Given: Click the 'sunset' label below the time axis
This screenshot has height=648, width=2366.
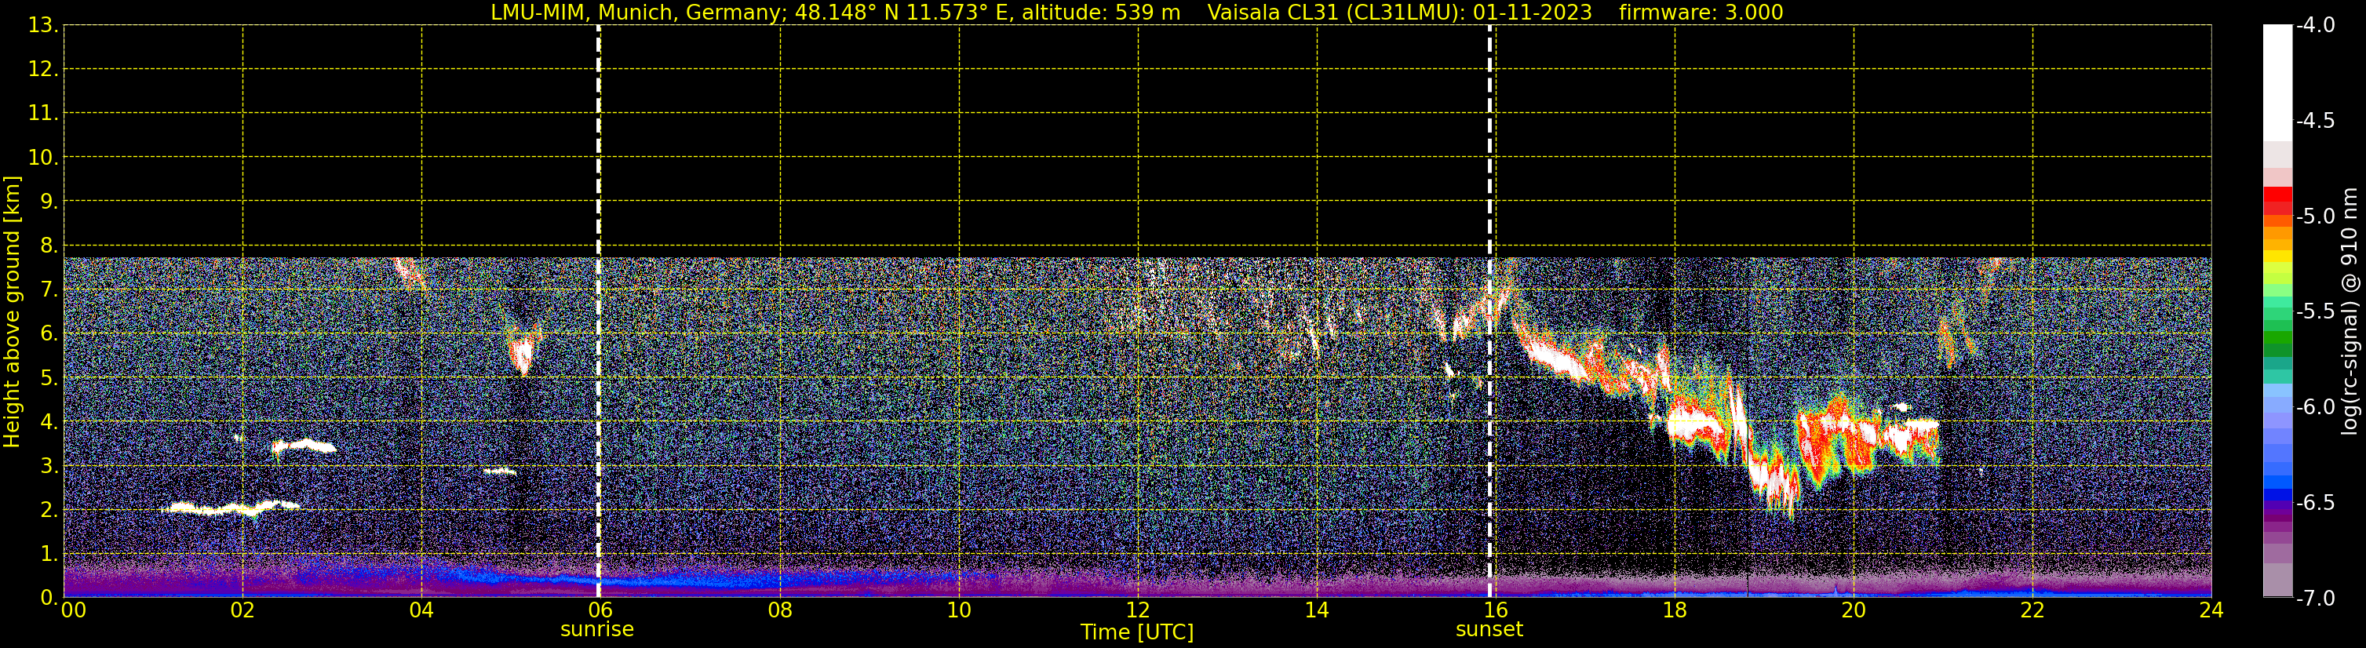Looking at the screenshot, I should (x=1489, y=630).
